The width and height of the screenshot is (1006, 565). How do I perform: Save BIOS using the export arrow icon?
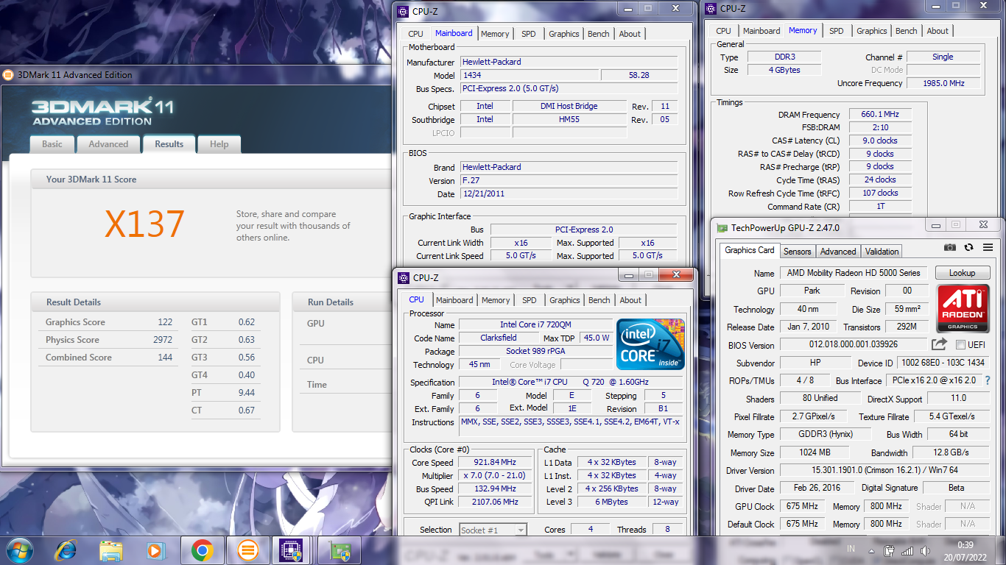click(939, 344)
